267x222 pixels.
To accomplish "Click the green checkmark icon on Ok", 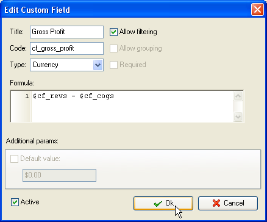I will 158,204.
